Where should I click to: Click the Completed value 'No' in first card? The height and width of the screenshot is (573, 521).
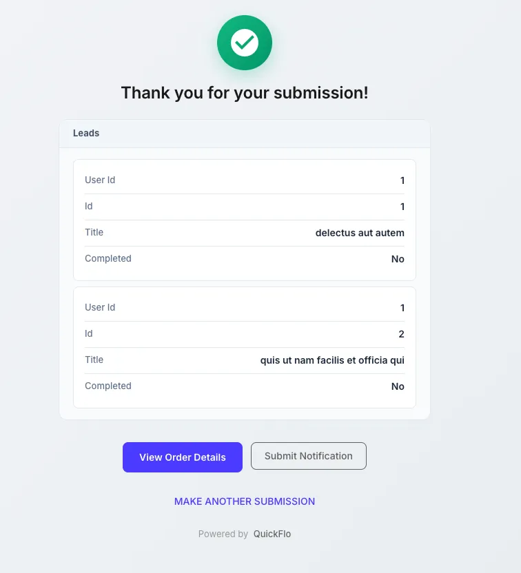[x=398, y=259]
